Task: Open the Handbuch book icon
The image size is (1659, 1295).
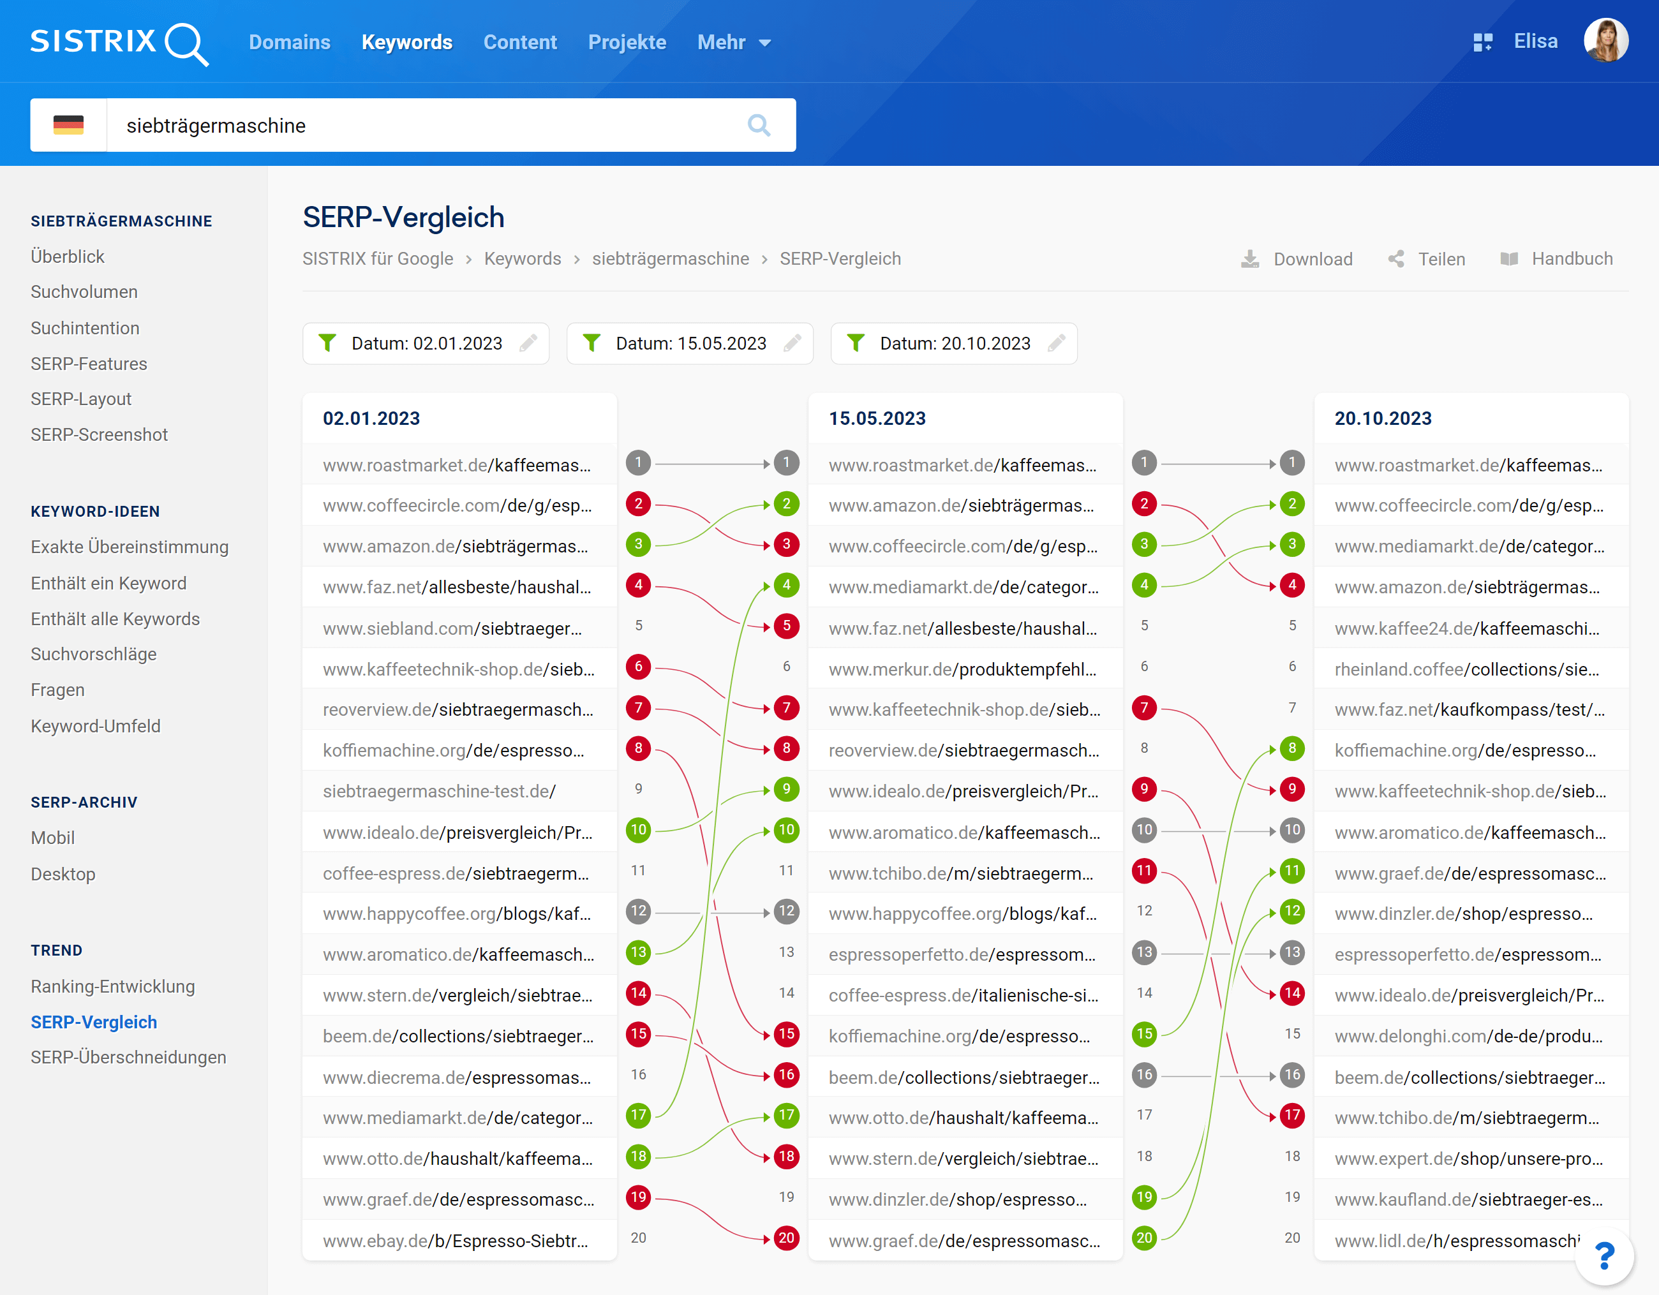Action: [x=1508, y=259]
